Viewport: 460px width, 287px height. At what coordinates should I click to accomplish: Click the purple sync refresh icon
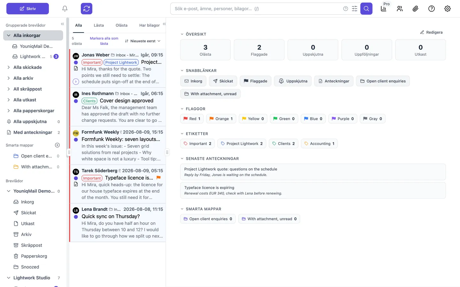pos(87,9)
